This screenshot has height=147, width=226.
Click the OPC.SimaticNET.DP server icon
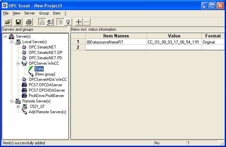click(x=24, y=53)
